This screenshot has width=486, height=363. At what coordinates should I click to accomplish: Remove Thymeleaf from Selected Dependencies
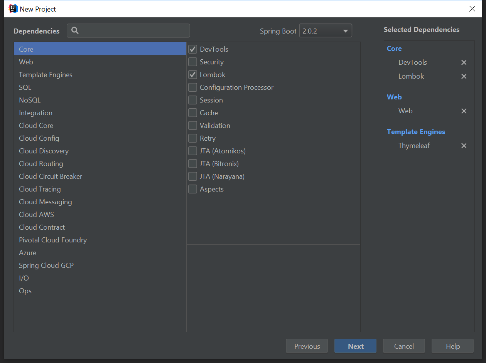tap(464, 146)
